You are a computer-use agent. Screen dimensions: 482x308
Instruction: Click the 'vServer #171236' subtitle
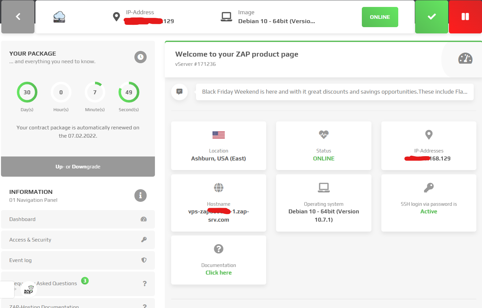point(195,64)
